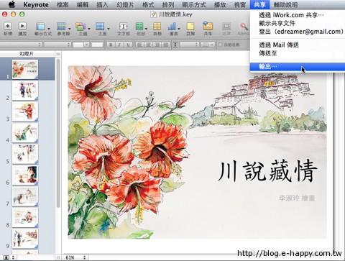Open the Keynote application menu
345x261 pixels.
36,4
